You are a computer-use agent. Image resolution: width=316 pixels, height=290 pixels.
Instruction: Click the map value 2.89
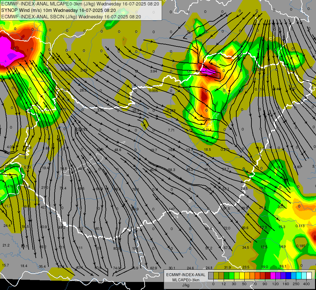point(84,70)
